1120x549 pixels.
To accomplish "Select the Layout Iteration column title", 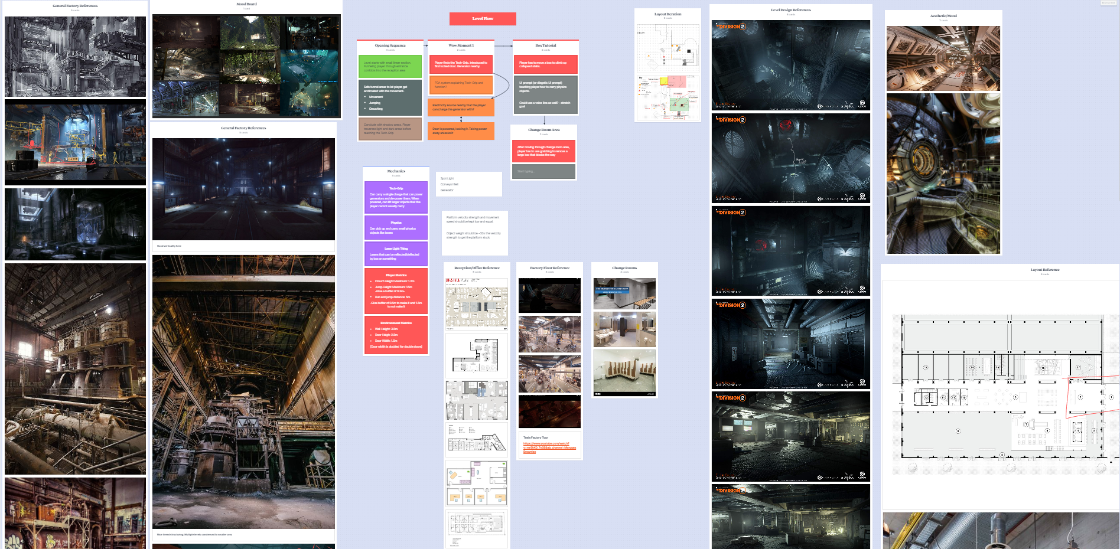I will (668, 14).
